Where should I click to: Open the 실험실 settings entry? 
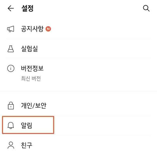coord(78,49)
